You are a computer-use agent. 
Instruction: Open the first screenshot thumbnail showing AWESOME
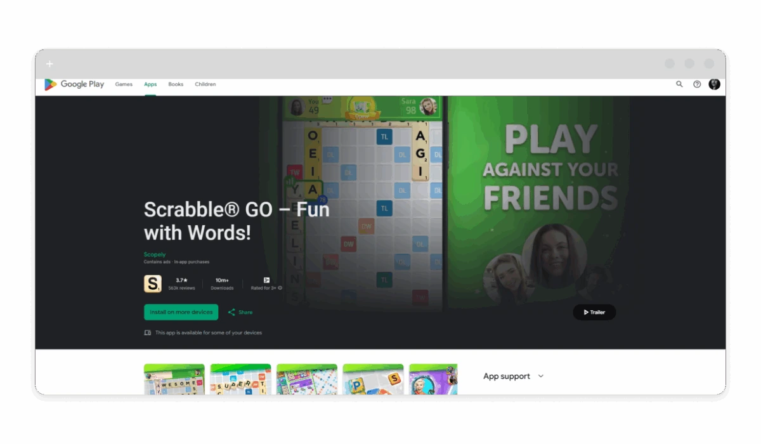tap(174, 379)
